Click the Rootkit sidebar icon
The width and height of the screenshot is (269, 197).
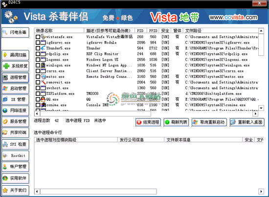click(5, 155)
